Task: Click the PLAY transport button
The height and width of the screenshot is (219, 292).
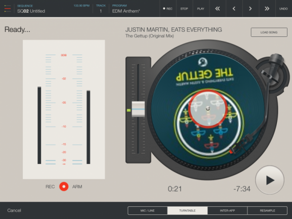Action: (x=201, y=9)
